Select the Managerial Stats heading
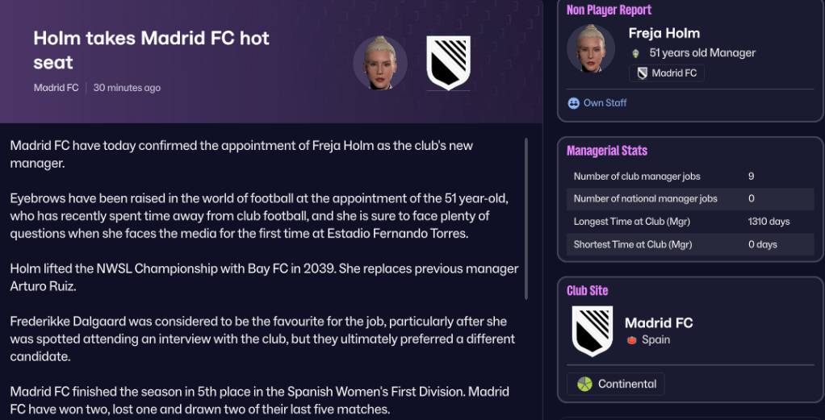The image size is (825, 420). coord(606,151)
